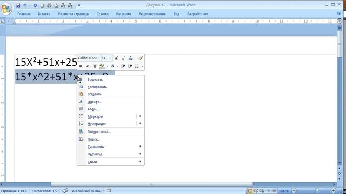346x194 pixels.
Task: Open Синонимы submenu in context menu
Action: [111, 147]
